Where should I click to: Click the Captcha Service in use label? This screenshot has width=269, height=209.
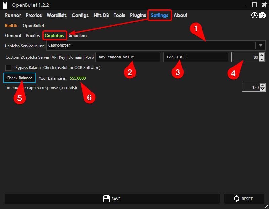point(25,46)
